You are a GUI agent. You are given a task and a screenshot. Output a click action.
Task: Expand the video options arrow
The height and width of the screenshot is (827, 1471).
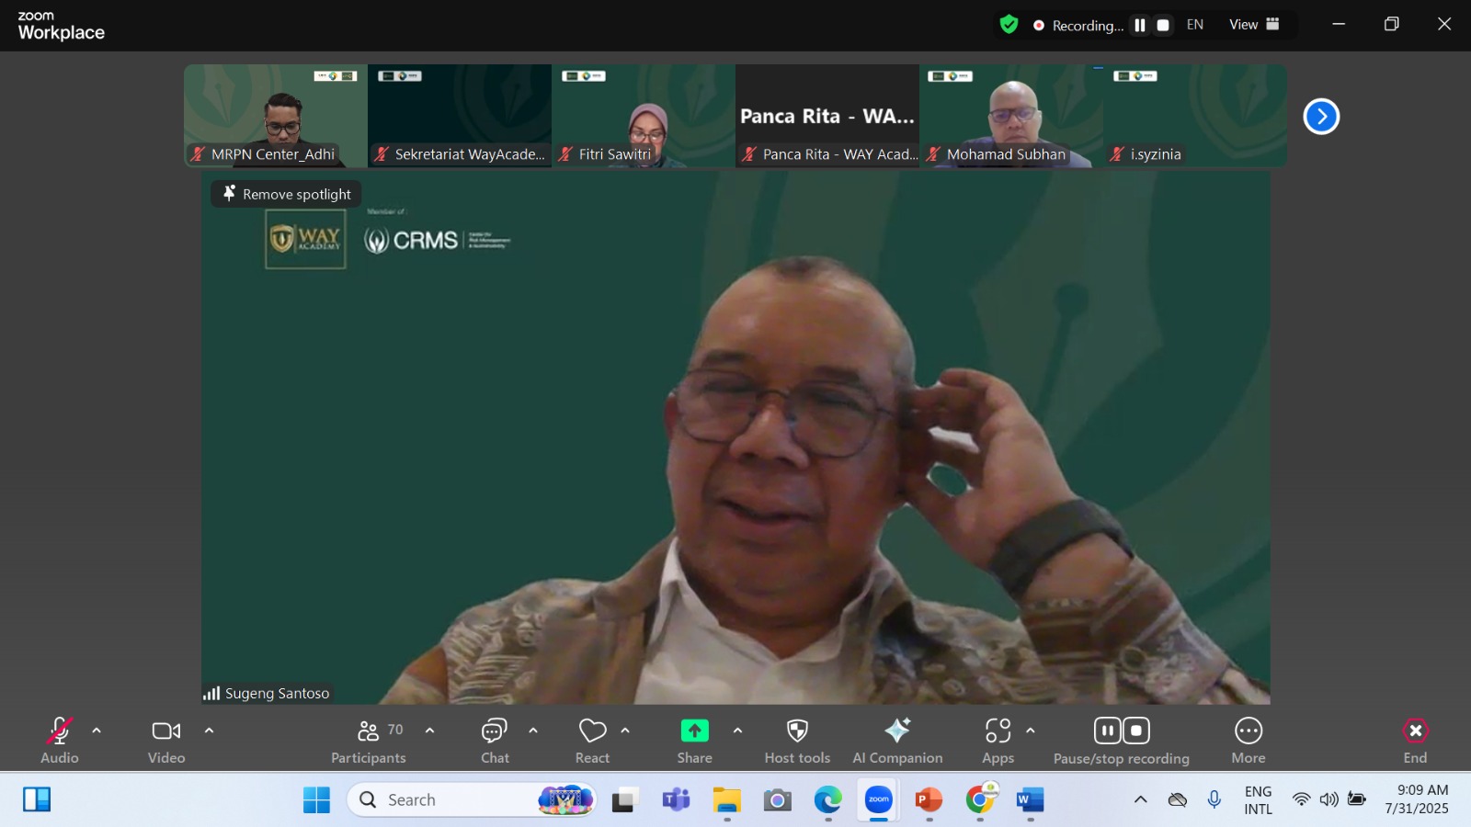[x=209, y=731]
